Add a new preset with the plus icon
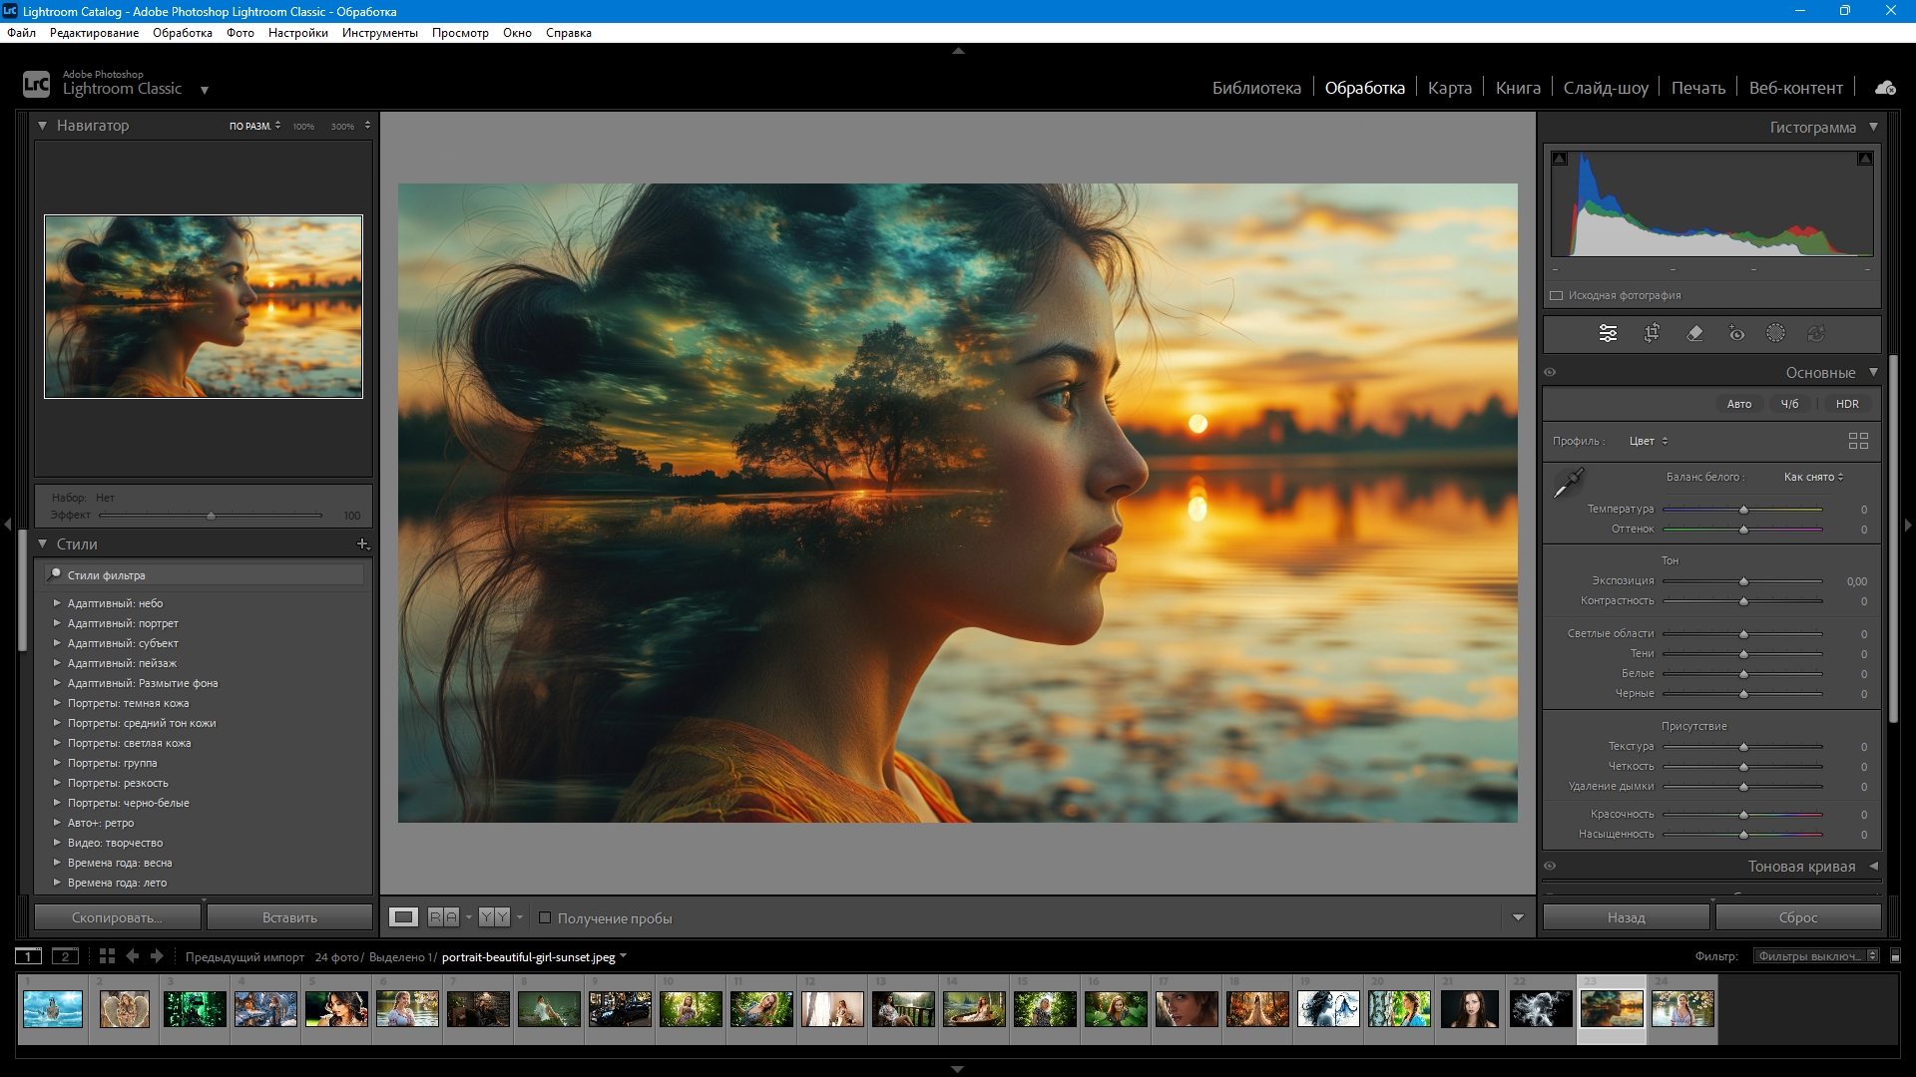1916x1077 pixels. click(363, 544)
